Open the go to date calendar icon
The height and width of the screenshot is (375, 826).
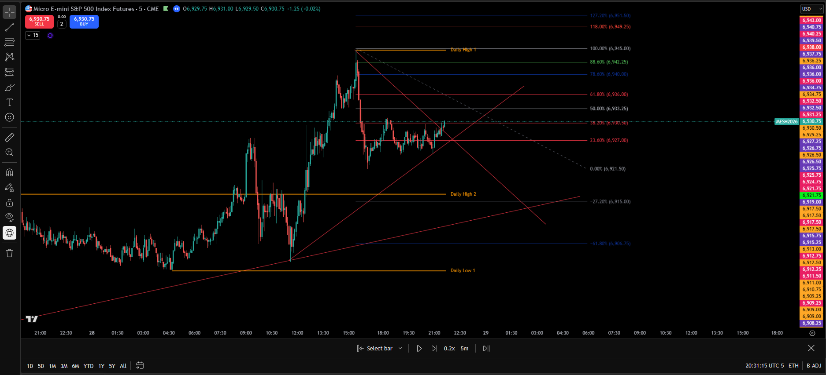(140, 365)
